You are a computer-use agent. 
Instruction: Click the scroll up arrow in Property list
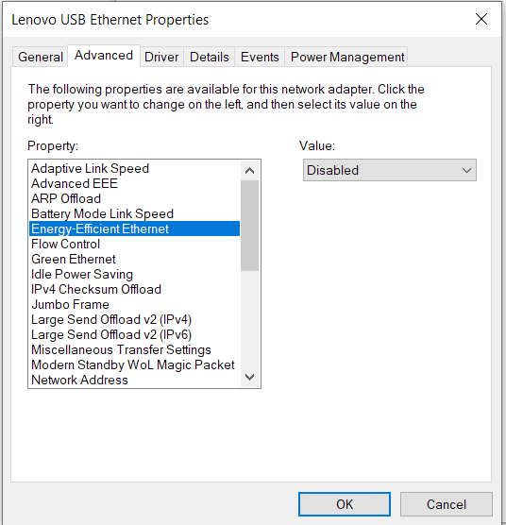click(x=249, y=171)
